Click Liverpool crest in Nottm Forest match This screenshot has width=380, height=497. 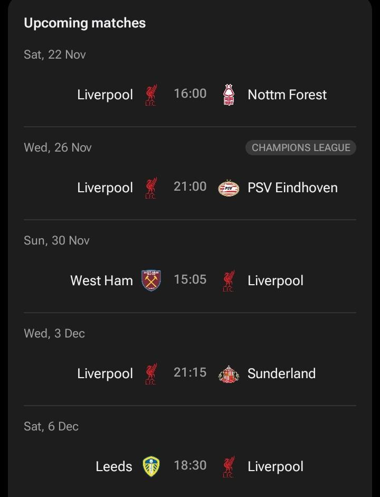151,95
